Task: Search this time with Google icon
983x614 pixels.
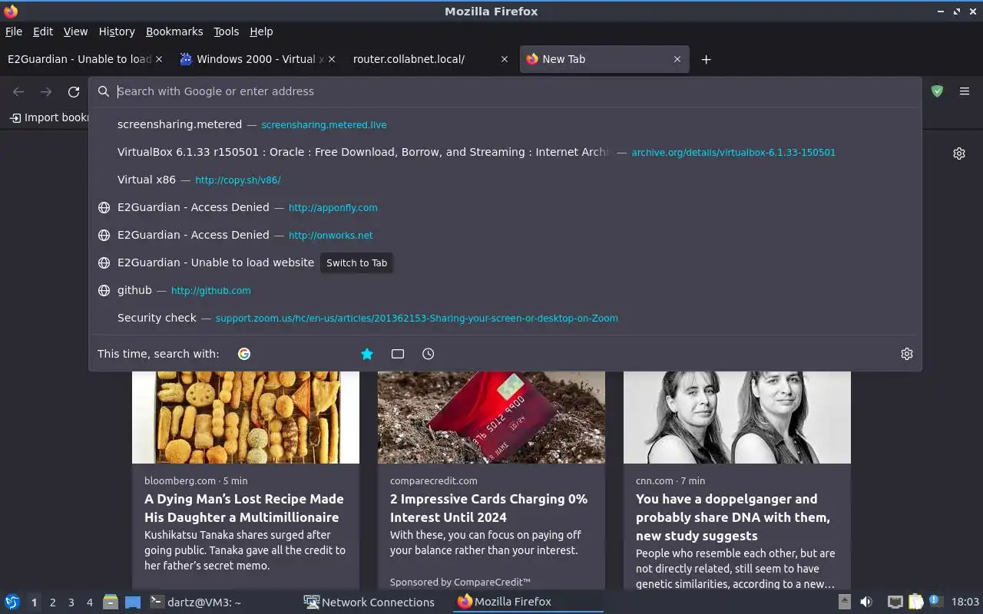Action: [244, 354]
